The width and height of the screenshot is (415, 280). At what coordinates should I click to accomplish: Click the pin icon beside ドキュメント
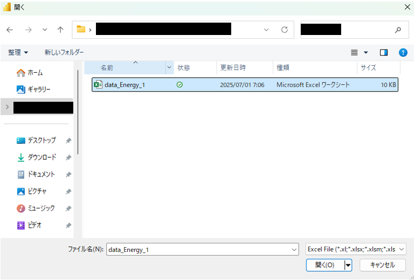[x=68, y=174]
